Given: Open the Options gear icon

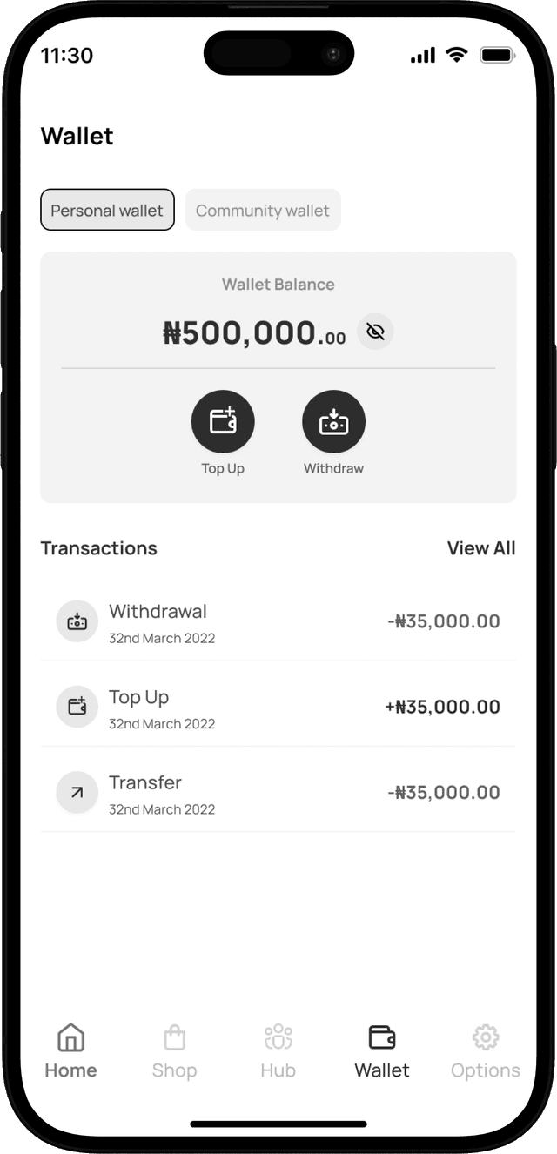Looking at the screenshot, I should click(x=485, y=1037).
